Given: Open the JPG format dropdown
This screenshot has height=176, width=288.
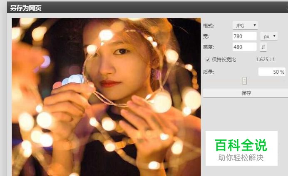Looking at the screenshot, I should point(245,25).
